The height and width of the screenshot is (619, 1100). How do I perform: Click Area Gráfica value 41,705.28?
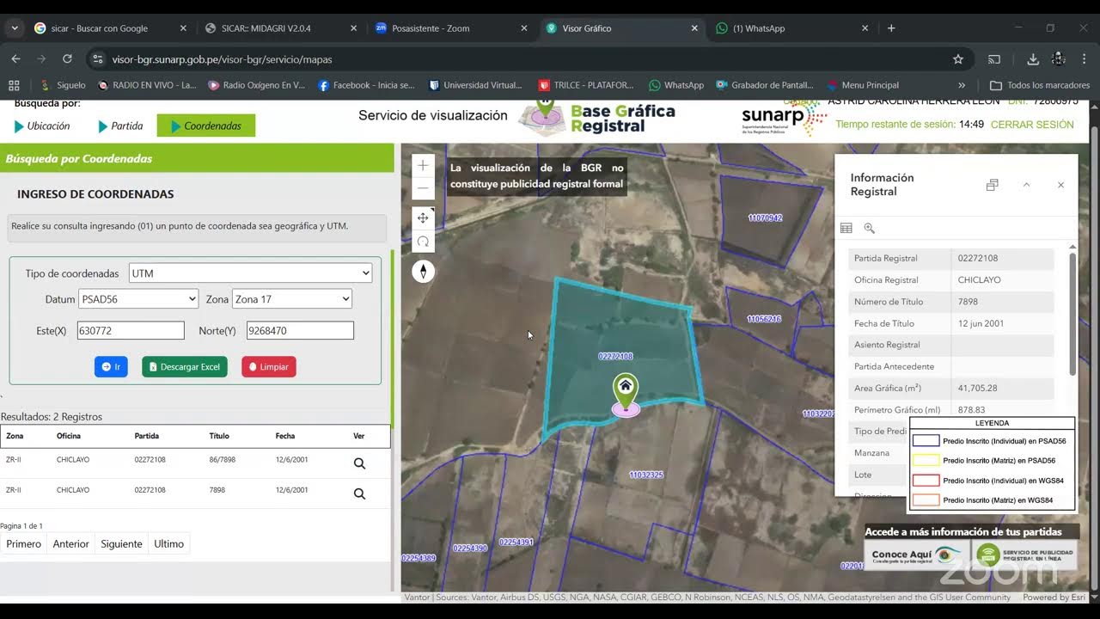click(977, 389)
